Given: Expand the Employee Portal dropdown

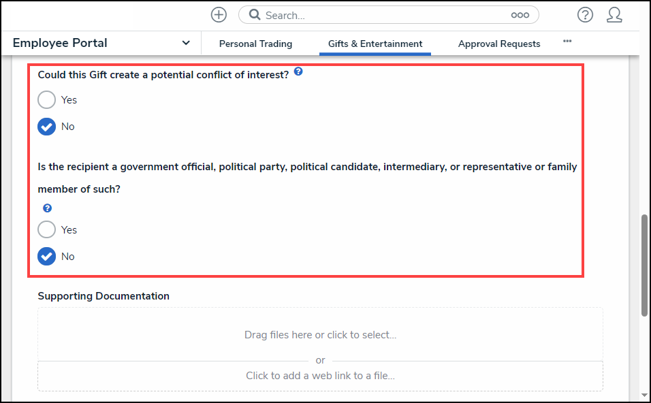Looking at the screenshot, I should 186,43.
